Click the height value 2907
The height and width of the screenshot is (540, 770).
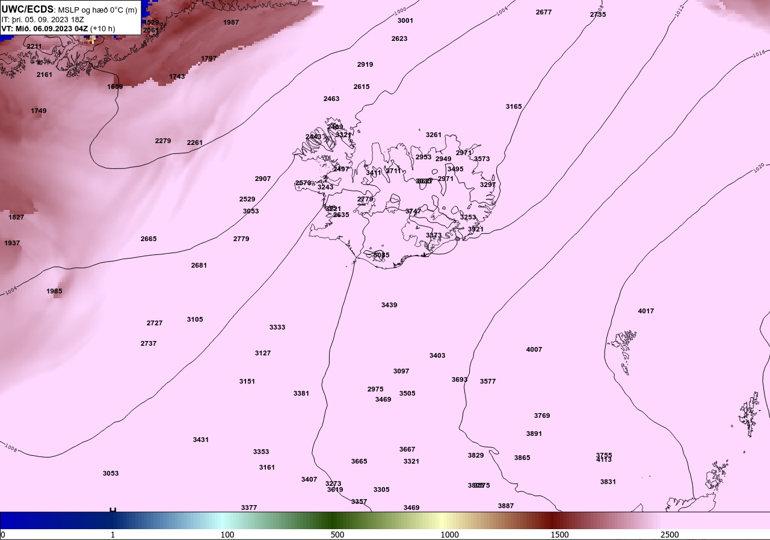point(263,179)
